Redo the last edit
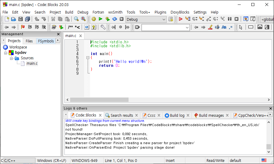The height and width of the screenshot is (164, 274). tap(44, 19)
